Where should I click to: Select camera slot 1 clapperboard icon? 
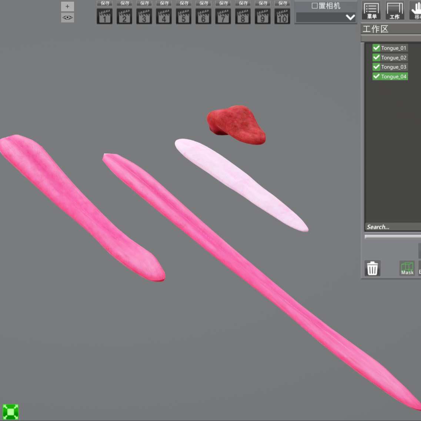tap(104, 16)
